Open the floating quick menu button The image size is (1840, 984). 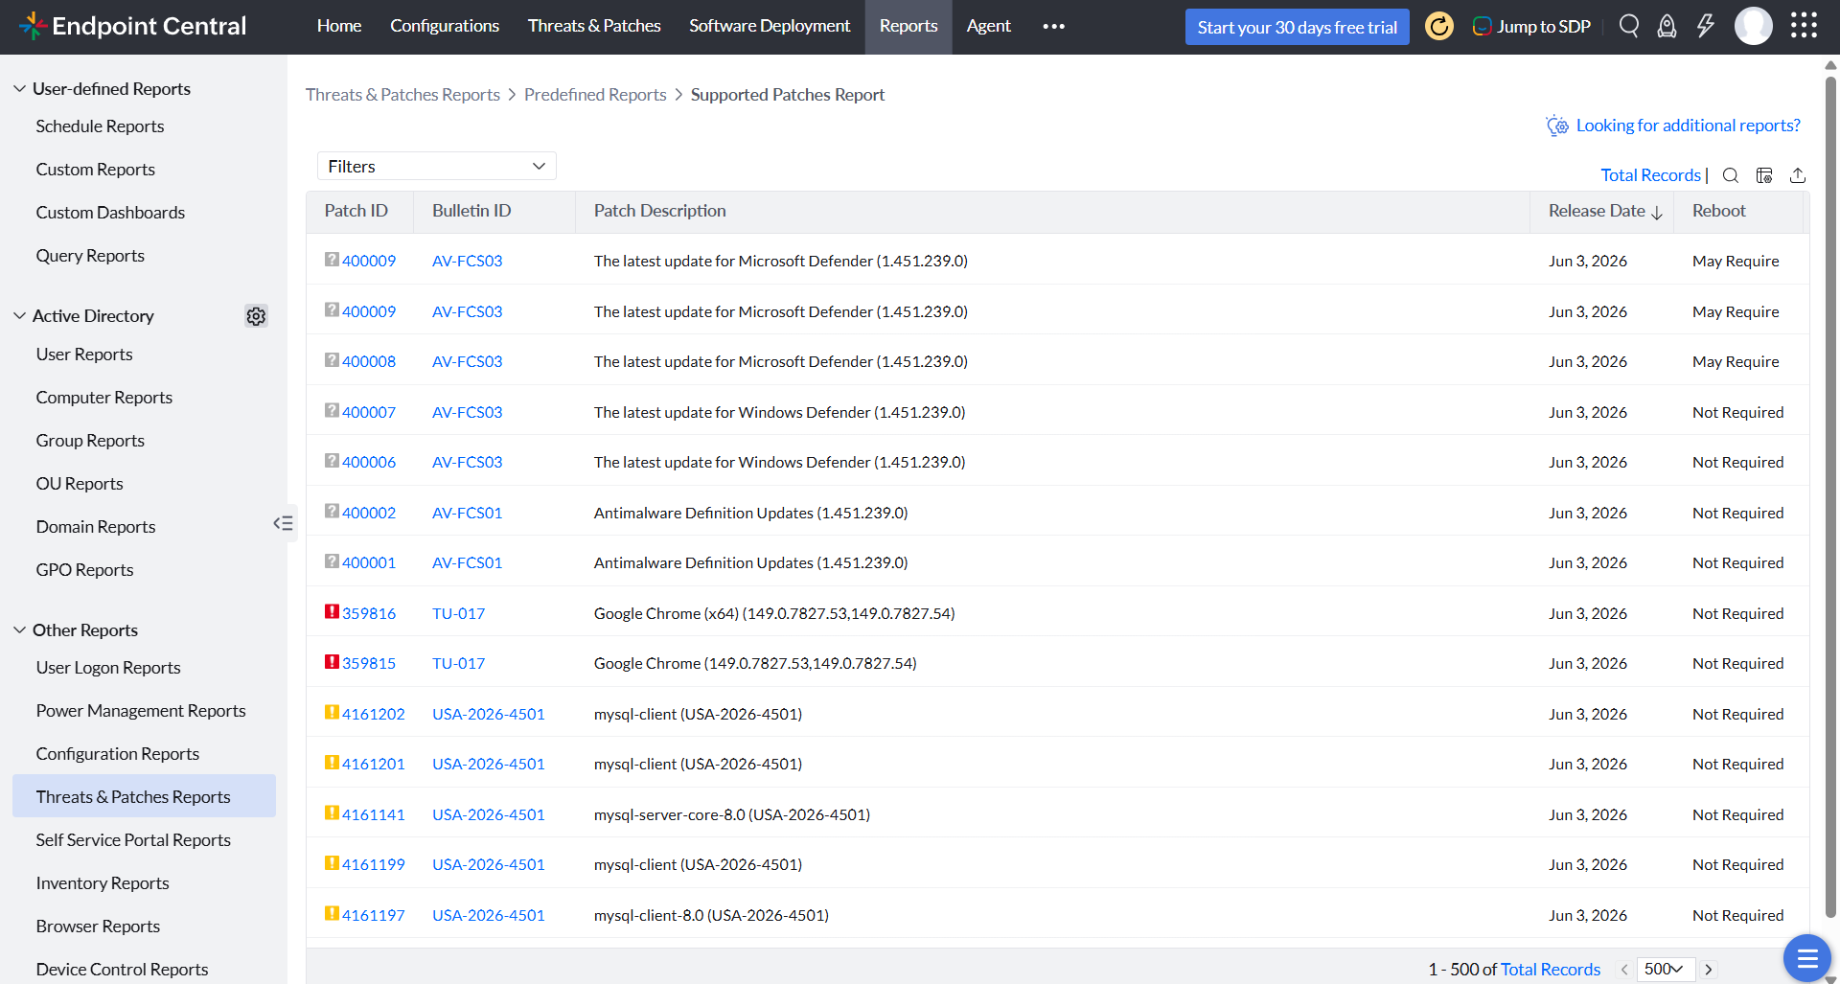point(1807,958)
